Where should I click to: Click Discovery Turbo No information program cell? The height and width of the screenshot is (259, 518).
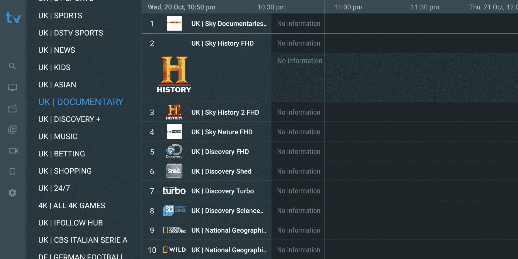[298, 191]
